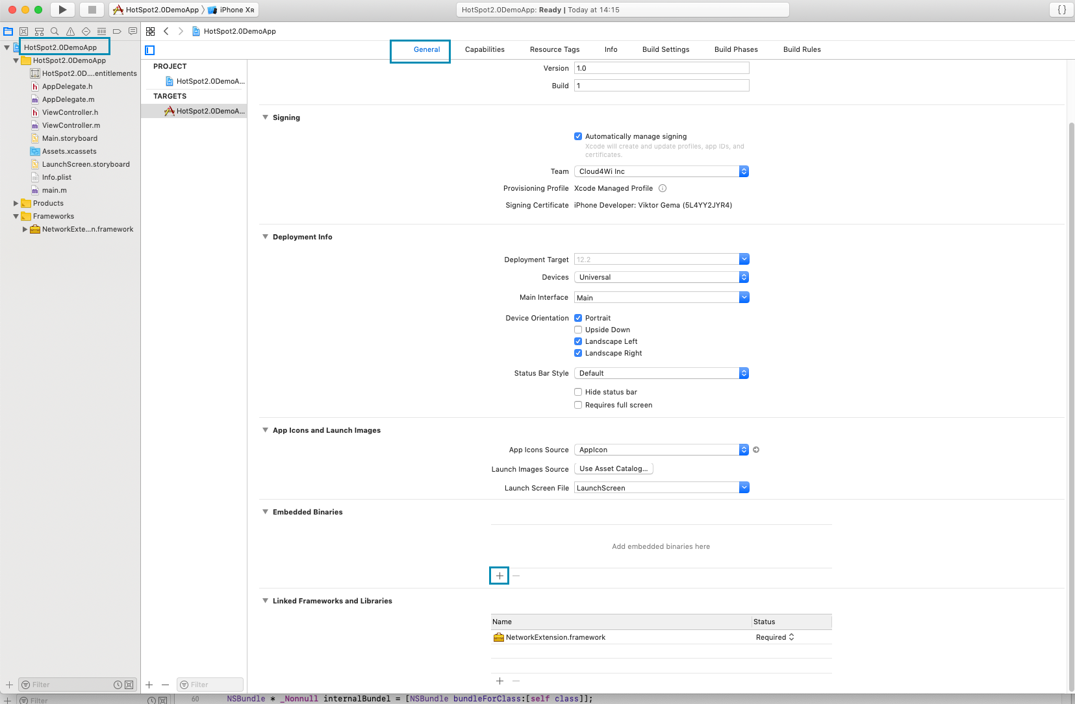The width and height of the screenshot is (1075, 704).
Task: Toggle Automatically manage signing checkbox
Action: point(578,136)
